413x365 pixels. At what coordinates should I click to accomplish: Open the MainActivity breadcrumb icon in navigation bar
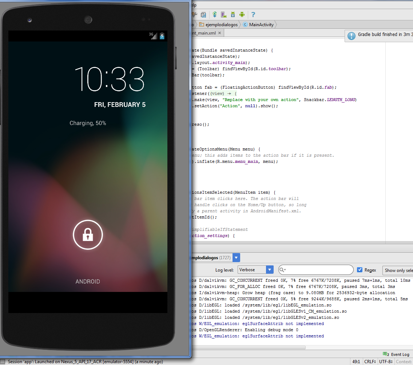coord(245,25)
